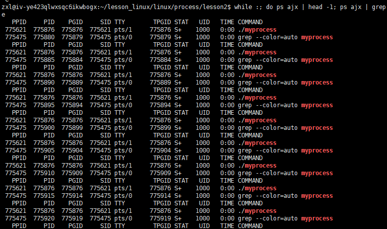Screen dimensions: 387x229
Task: Click 775879 in the PGID column
Action: [x=72, y=37]
